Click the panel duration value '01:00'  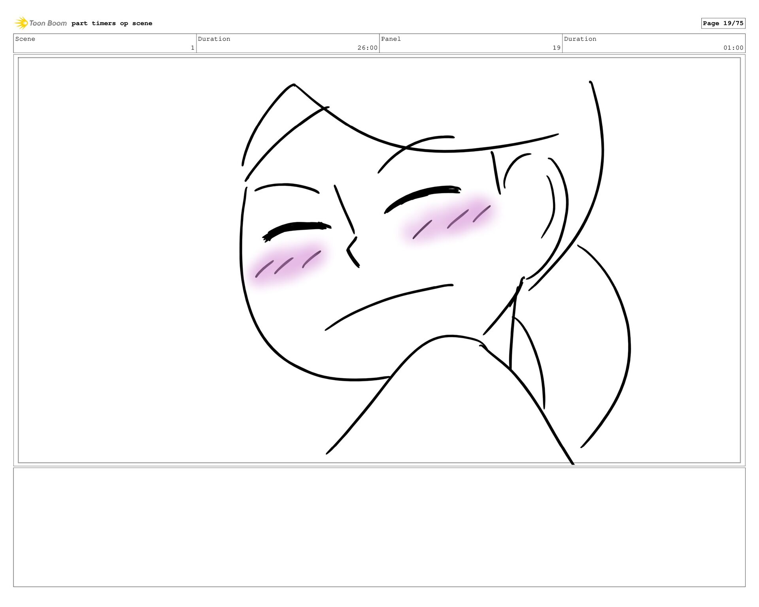(733, 48)
